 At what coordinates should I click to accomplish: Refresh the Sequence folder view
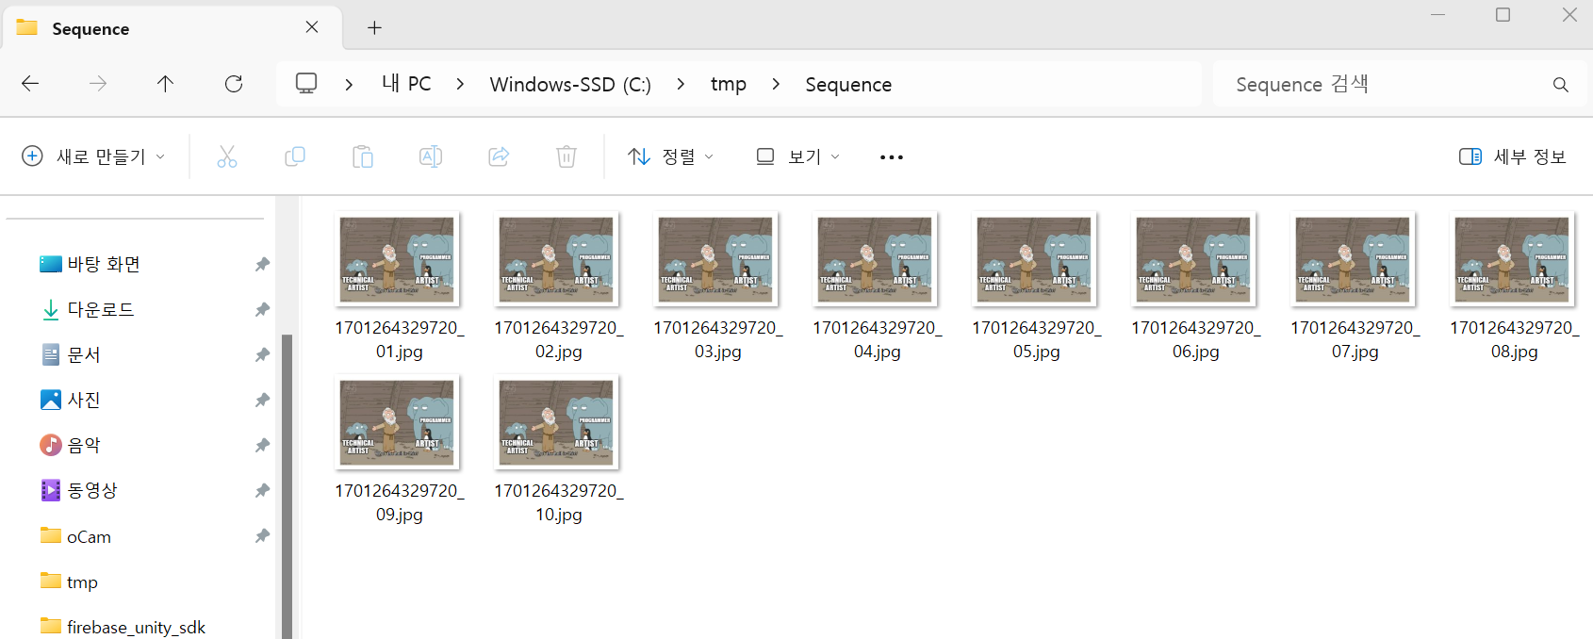click(234, 84)
